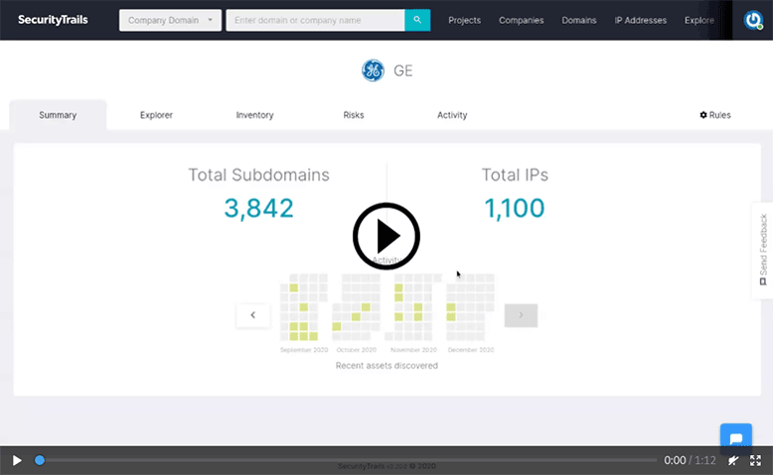This screenshot has height=475, width=773.
Task: Click the video progress slider handle
Action: [40, 460]
